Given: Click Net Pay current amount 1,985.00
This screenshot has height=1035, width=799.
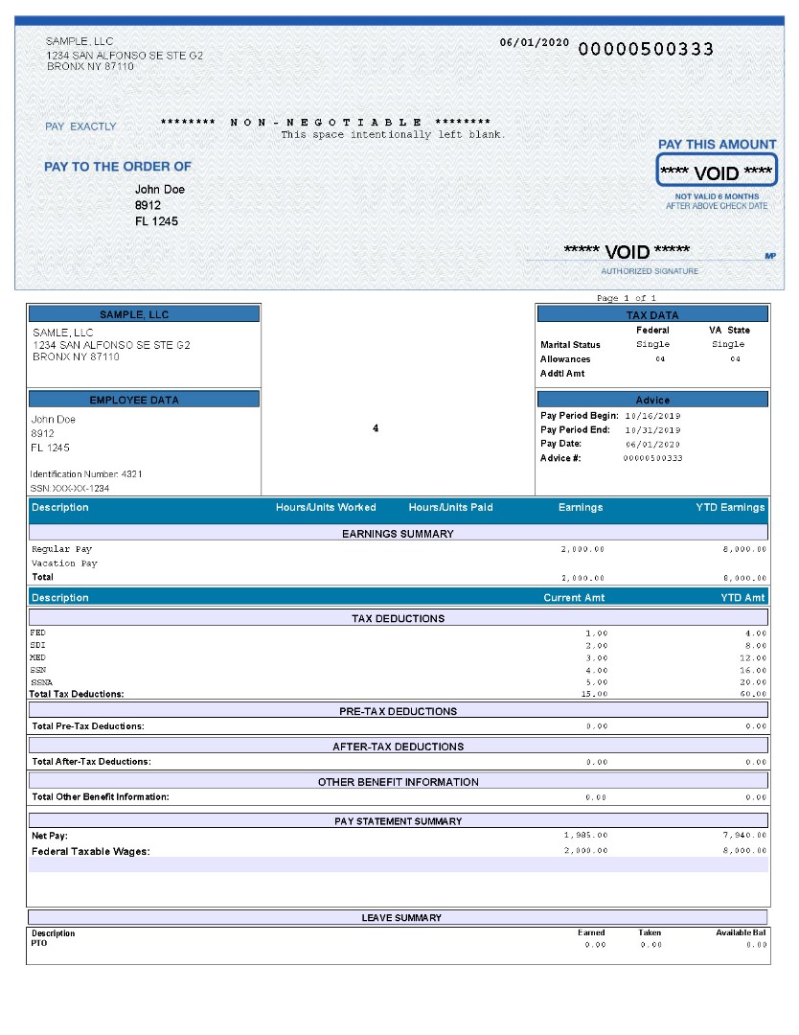Looking at the screenshot, I should pos(586,835).
